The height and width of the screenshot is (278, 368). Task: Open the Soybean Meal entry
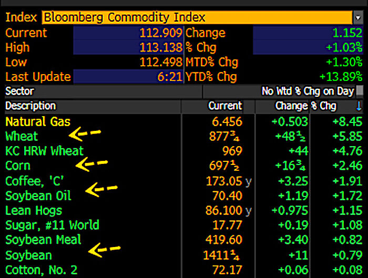pyautogui.click(x=184, y=240)
